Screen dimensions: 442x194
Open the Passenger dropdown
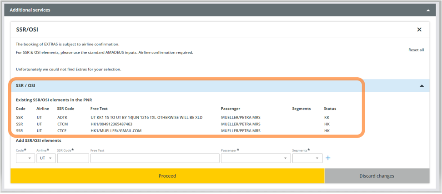coord(255,158)
